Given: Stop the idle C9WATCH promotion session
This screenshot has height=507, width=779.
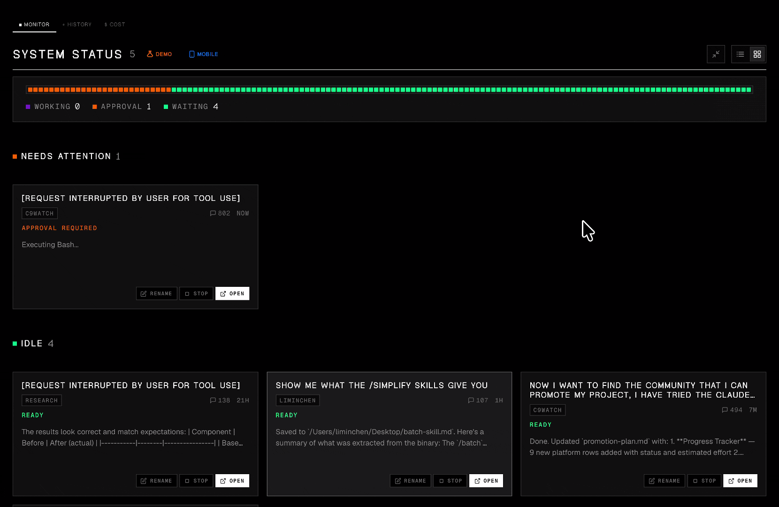Looking at the screenshot, I should coord(704,481).
